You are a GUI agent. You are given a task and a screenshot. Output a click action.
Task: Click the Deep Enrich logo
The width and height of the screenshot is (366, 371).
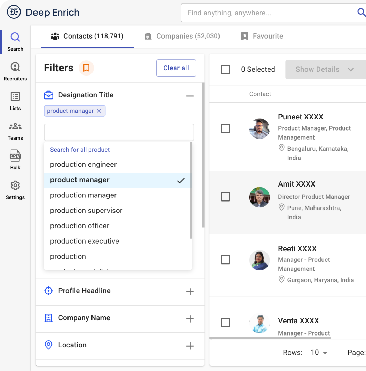pos(14,13)
